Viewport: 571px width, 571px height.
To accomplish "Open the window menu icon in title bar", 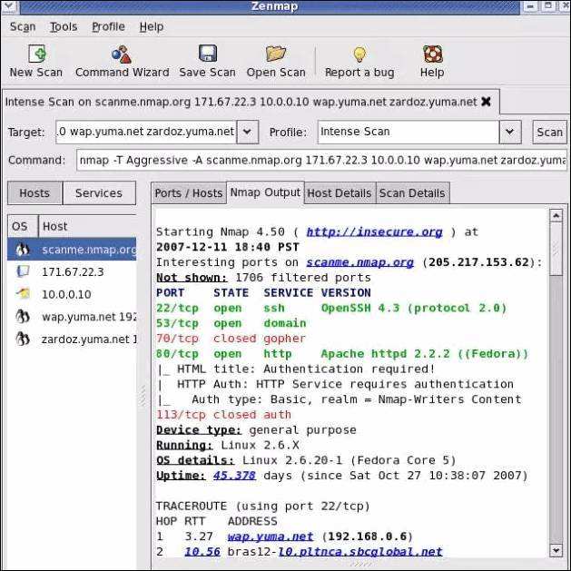I will click(8, 6).
